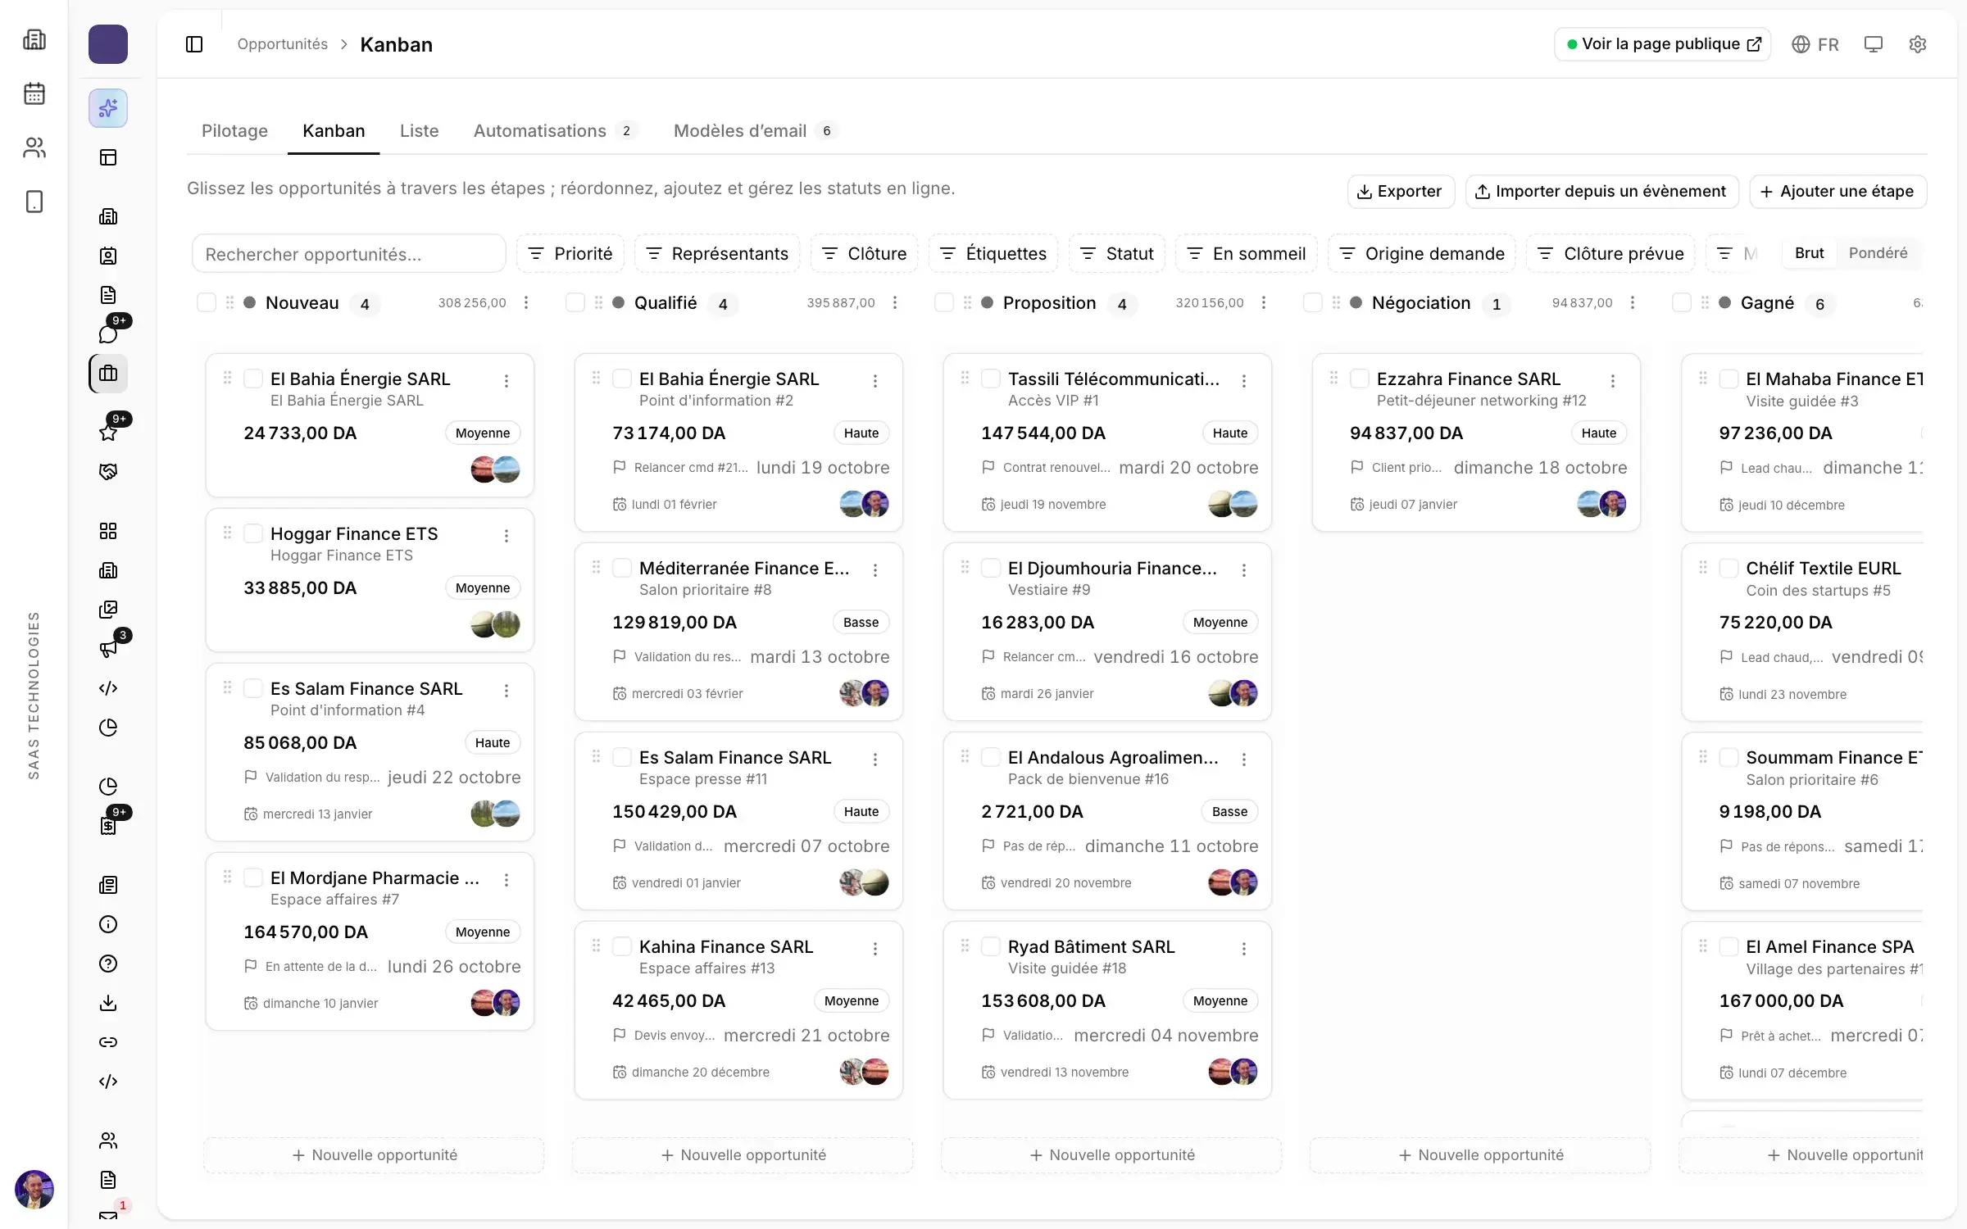Toggle the sidebar panel icon
The image size is (1967, 1229).
[x=194, y=44]
